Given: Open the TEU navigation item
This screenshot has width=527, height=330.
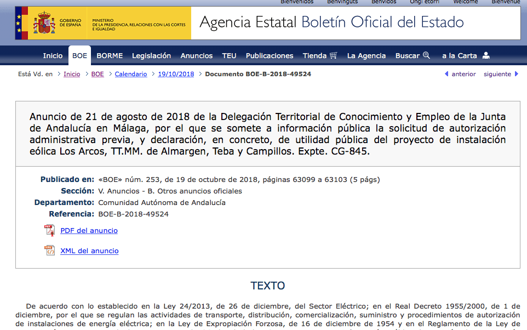Looking at the screenshot, I should pos(229,55).
